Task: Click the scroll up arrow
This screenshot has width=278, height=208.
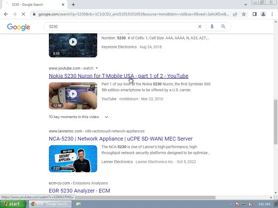Action: click(276, 22)
